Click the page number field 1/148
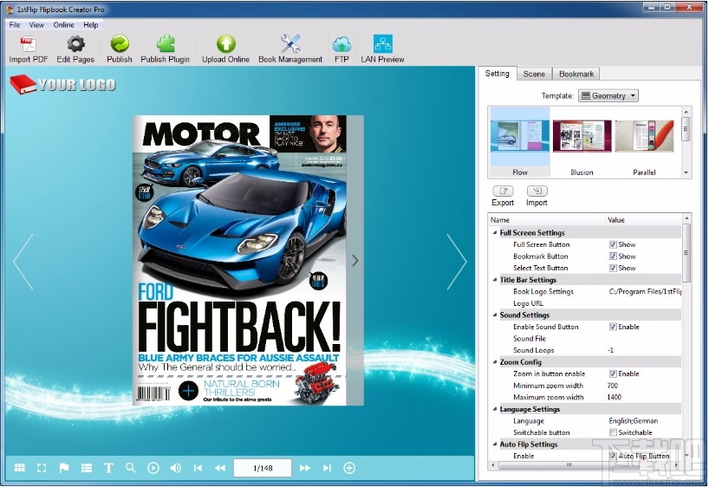This screenshot has height=487, width=709. click(263, 468)
